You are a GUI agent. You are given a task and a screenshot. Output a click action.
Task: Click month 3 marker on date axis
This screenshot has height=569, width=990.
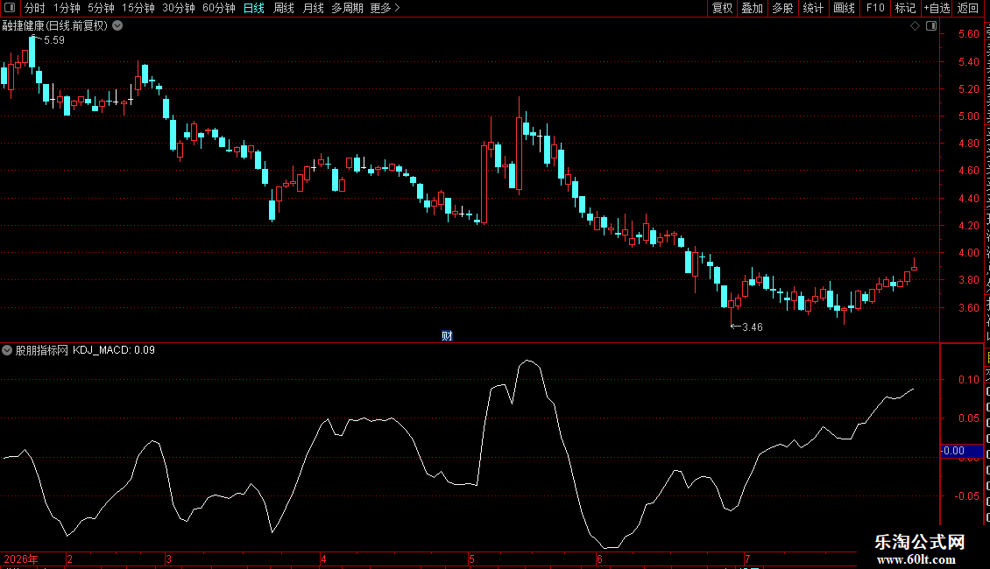tap(168, 558)
